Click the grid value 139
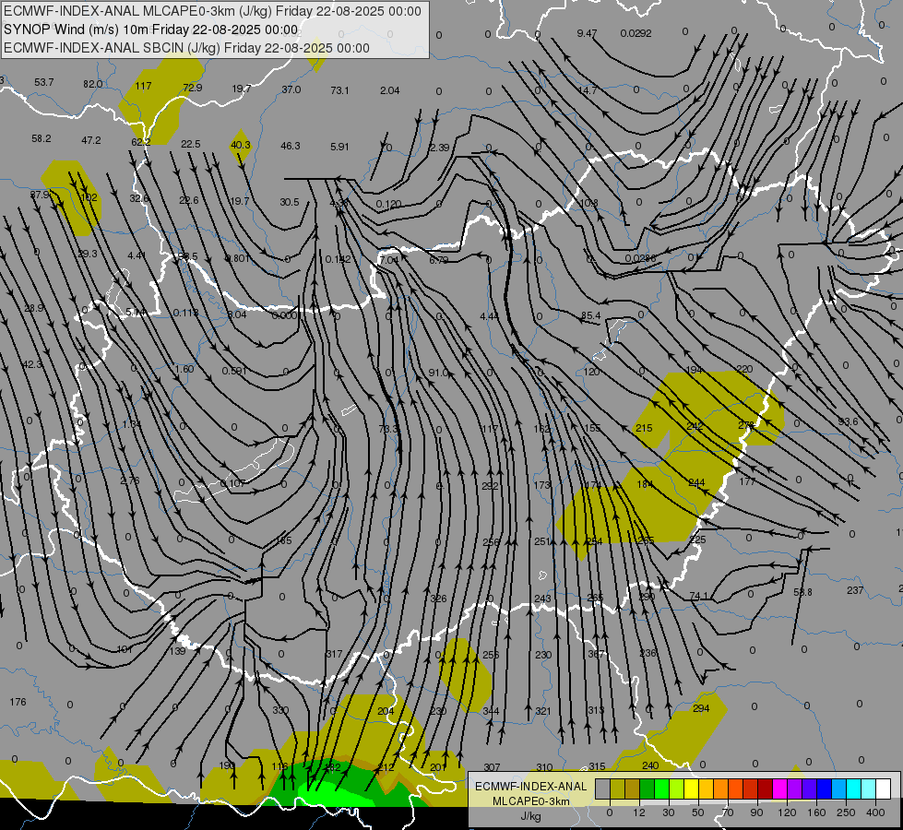This screenshot has height=830, width=903. pos(178,651)
